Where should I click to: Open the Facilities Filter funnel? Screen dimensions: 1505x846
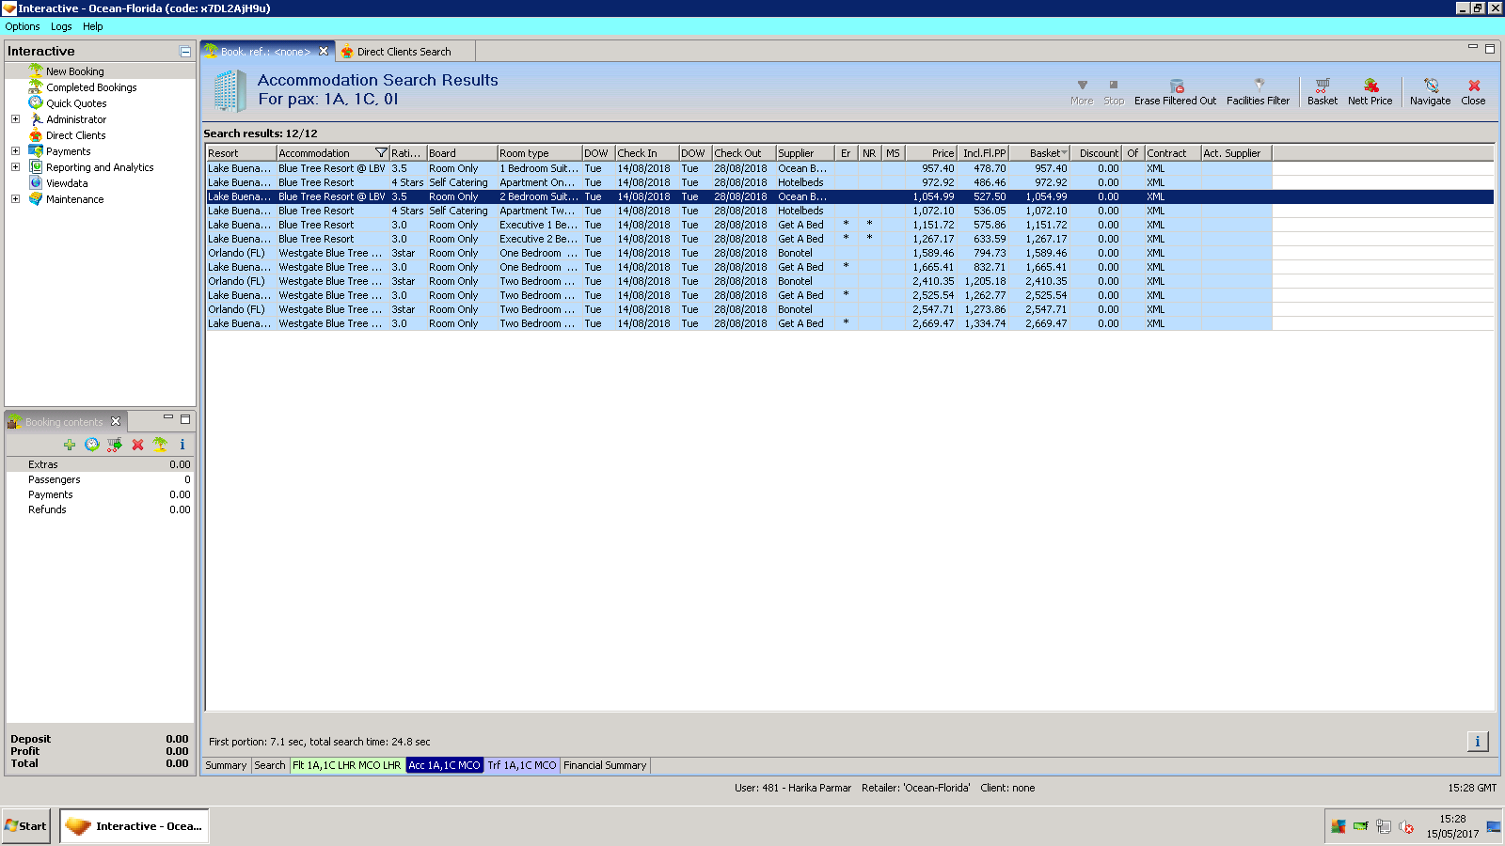tap(1259, 86)
